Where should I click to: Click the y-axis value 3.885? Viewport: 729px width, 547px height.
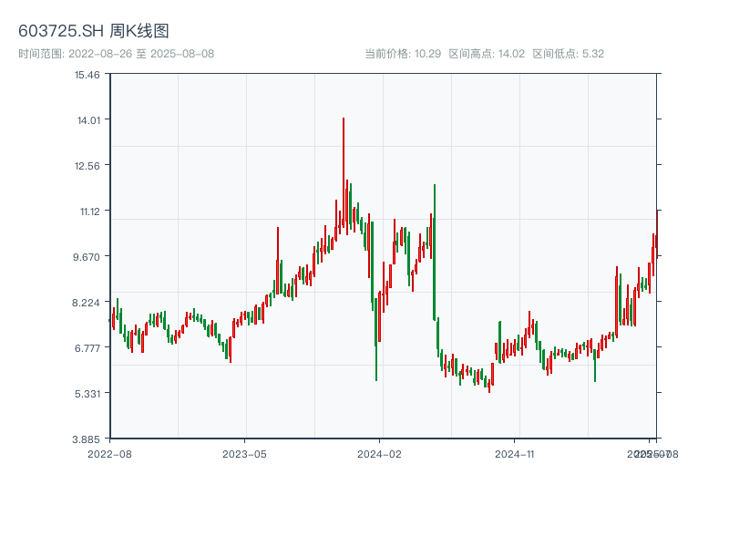(86, 439)
